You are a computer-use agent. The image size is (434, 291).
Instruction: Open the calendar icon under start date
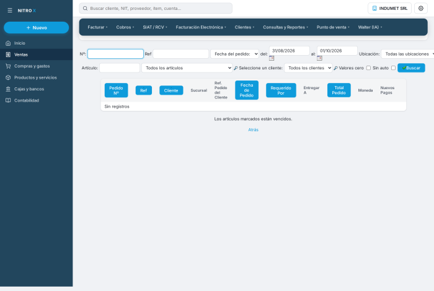pos(272,58)
